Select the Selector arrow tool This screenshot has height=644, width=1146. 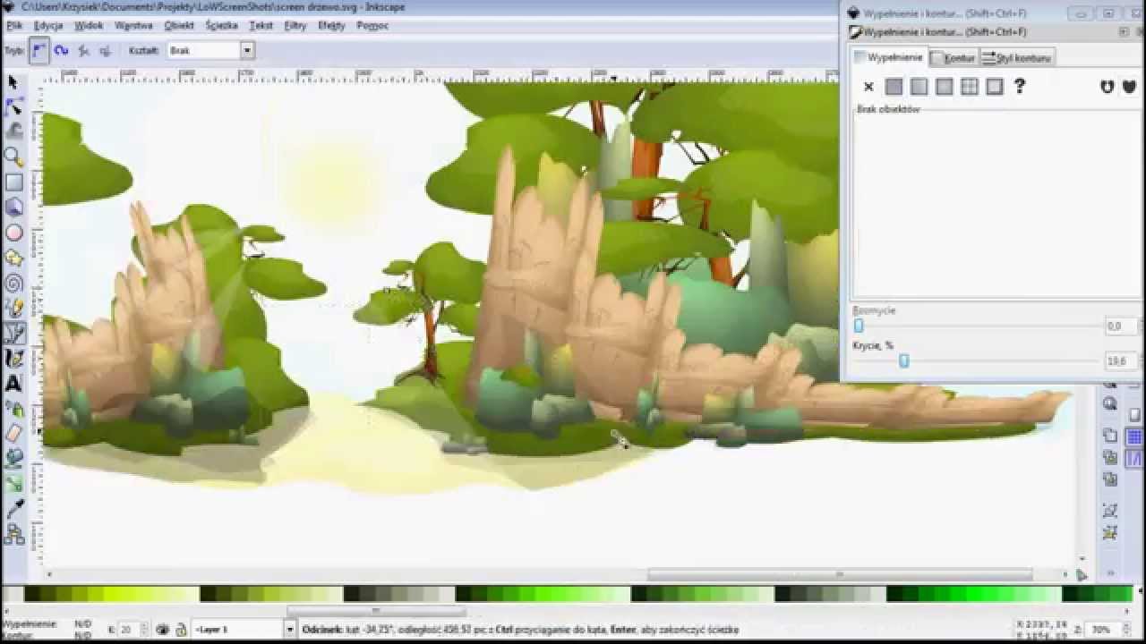[x=13, y=81]
